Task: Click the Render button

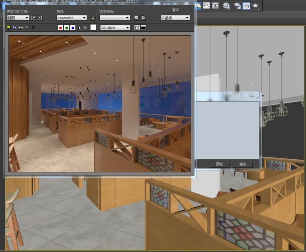Action: point(175,10)
